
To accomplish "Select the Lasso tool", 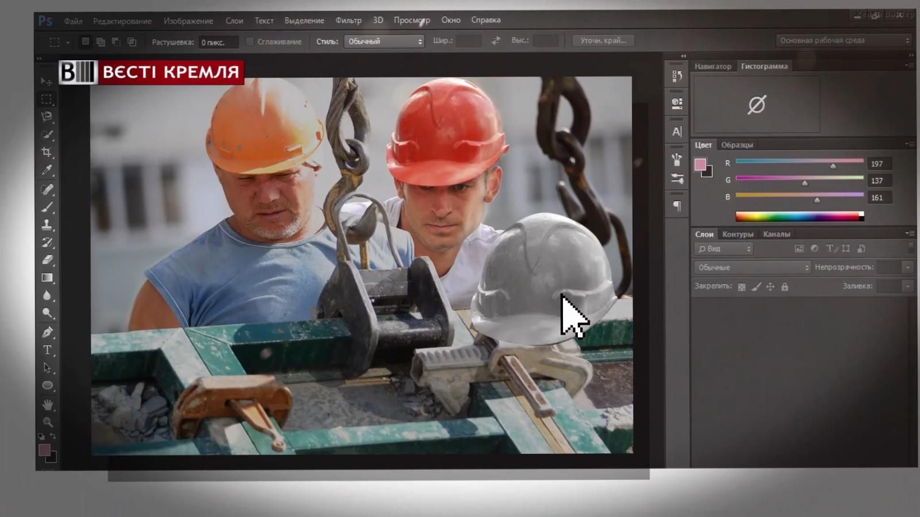I will [x=47, y=117].
